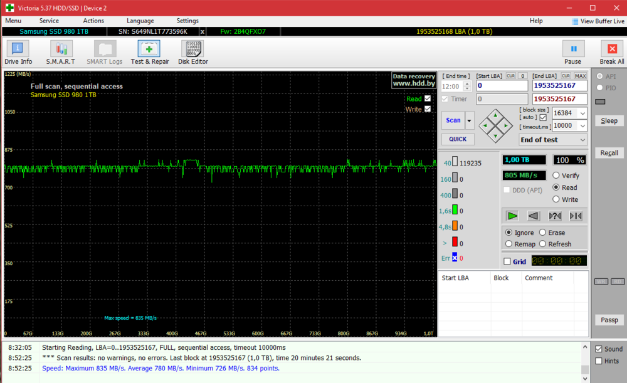627x383 pixels.
Task: Click the View Buffer Live icon
Action: click(576, 21)
